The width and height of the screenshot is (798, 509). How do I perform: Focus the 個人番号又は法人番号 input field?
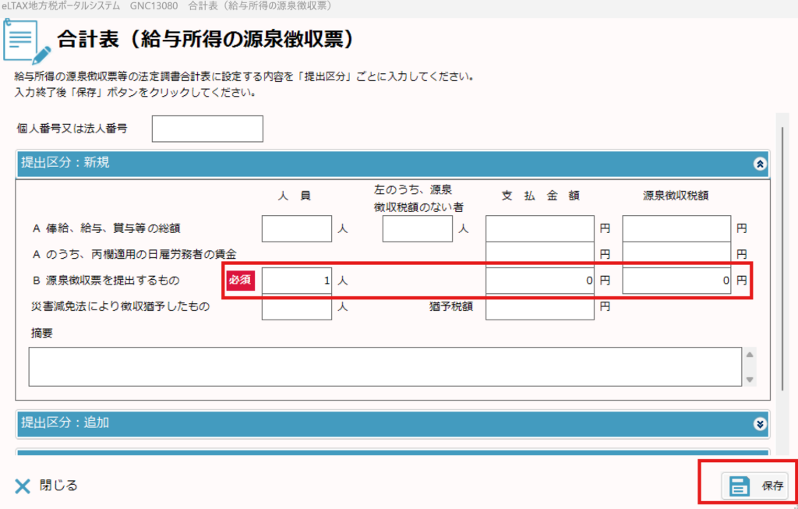click(x=207, y=129)
